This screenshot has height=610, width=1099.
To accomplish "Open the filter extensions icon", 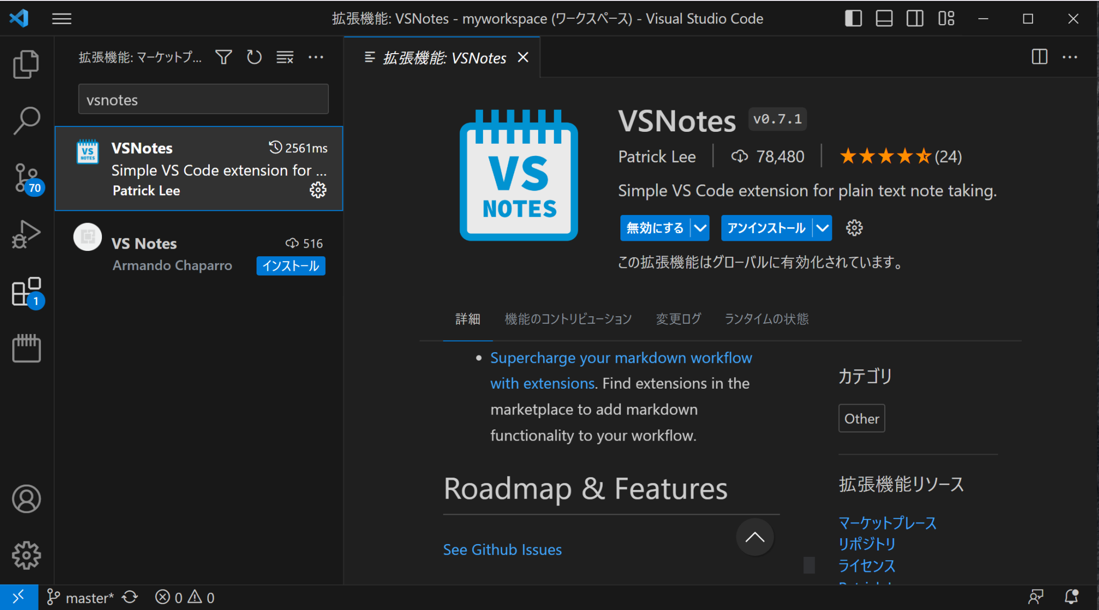I will click(224, 57).
